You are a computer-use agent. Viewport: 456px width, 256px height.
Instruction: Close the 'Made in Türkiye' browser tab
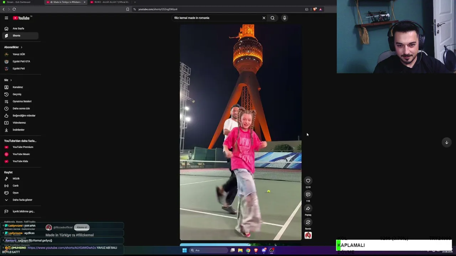coord(84,2)
